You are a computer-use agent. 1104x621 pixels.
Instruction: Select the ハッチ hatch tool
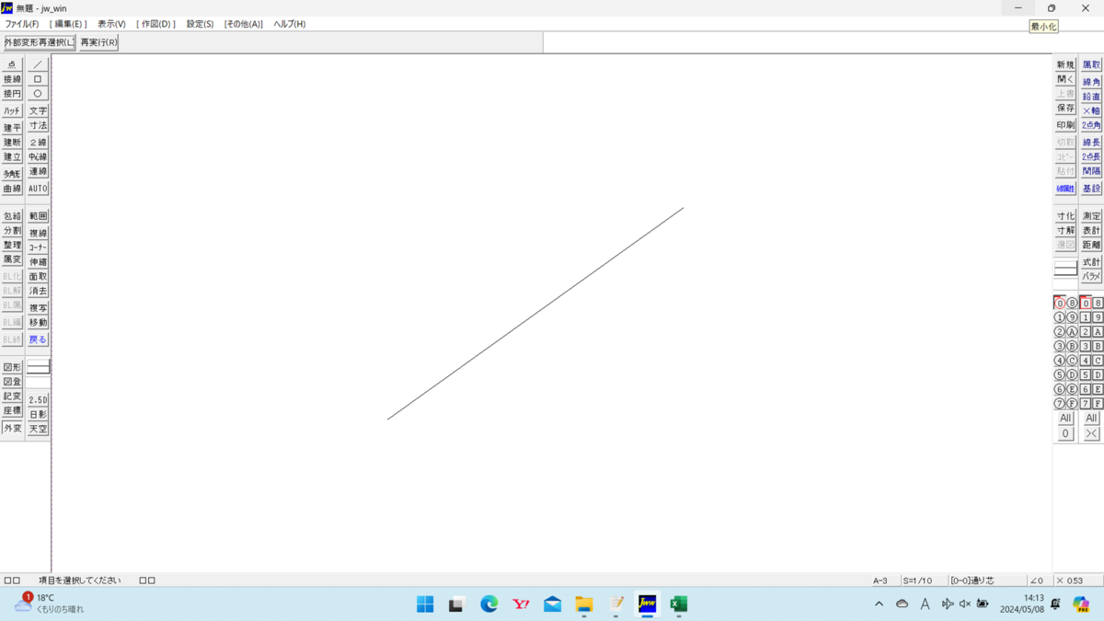tap(12, 109)
